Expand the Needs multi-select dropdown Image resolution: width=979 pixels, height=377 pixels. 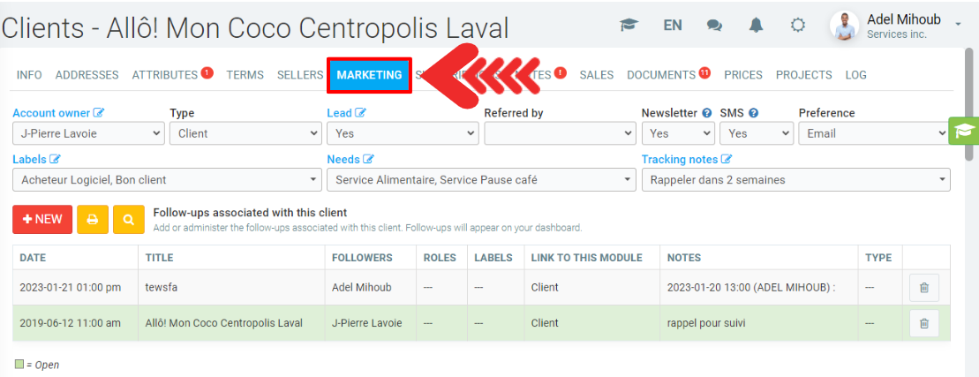480,180
